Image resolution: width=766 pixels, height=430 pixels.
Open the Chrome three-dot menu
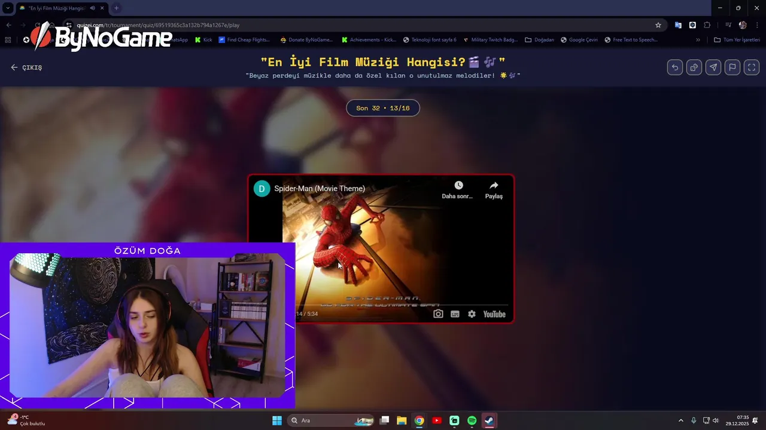pyautogui.click(x=758, y=25)
